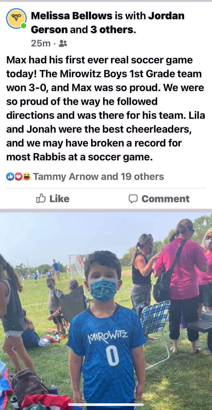Tap the friends audience icon
Screen dimensions: 212x410
coord(63,44)
